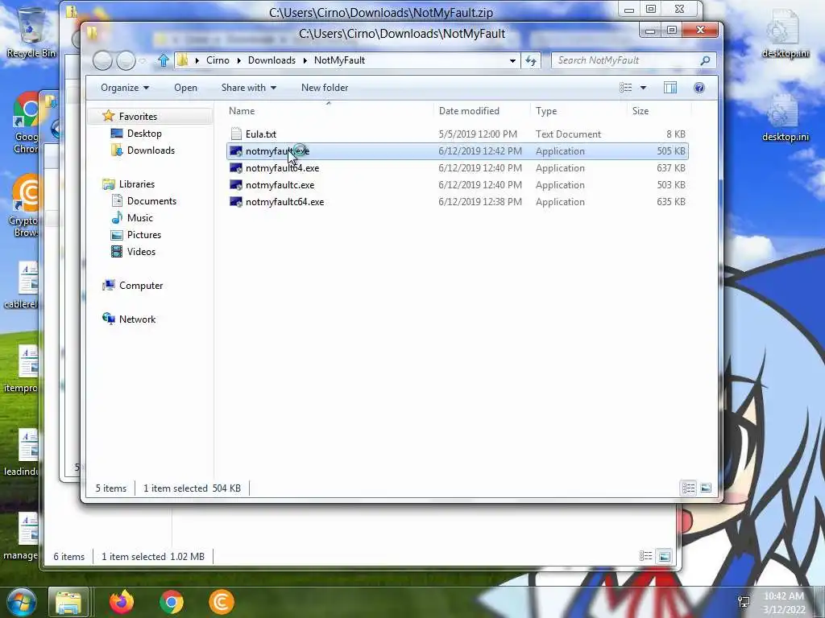Click the clock showing 10:42 AM
This screenshot has height=618, width=825.
tap(784, 596)
